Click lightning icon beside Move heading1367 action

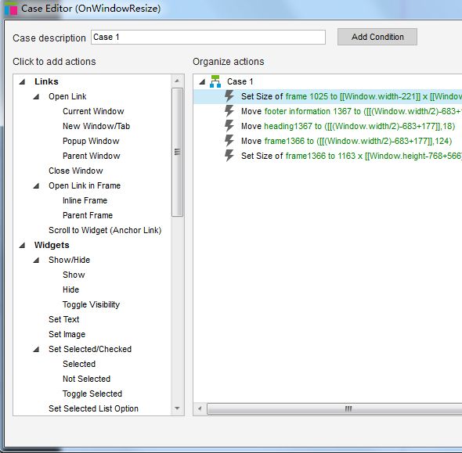(x=229, y=126)
